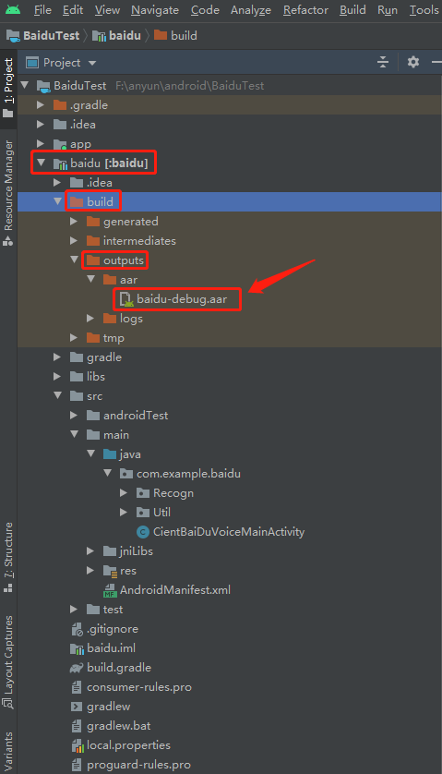Click BaiduTest breadcrumb in navigation bar
The height and width of the screenshot is (774, 442).
point(43,35)
